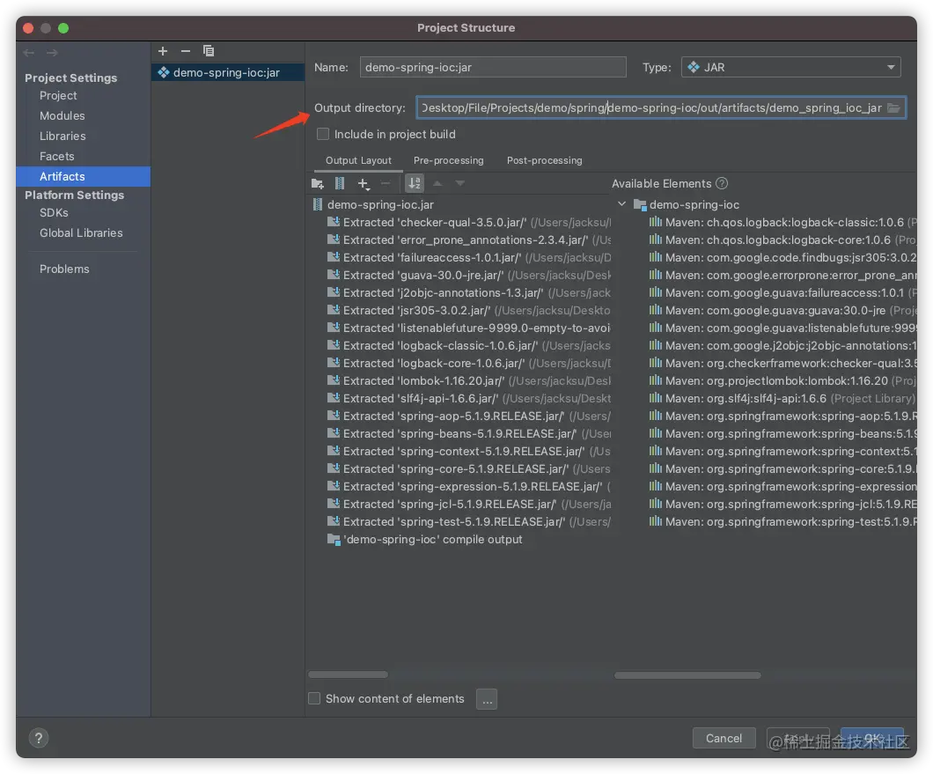Collapse the demo-spring-ioc Available Elements node
This screenshot has width=933, height=774.
pyautogui.click(x=621, y=204)
